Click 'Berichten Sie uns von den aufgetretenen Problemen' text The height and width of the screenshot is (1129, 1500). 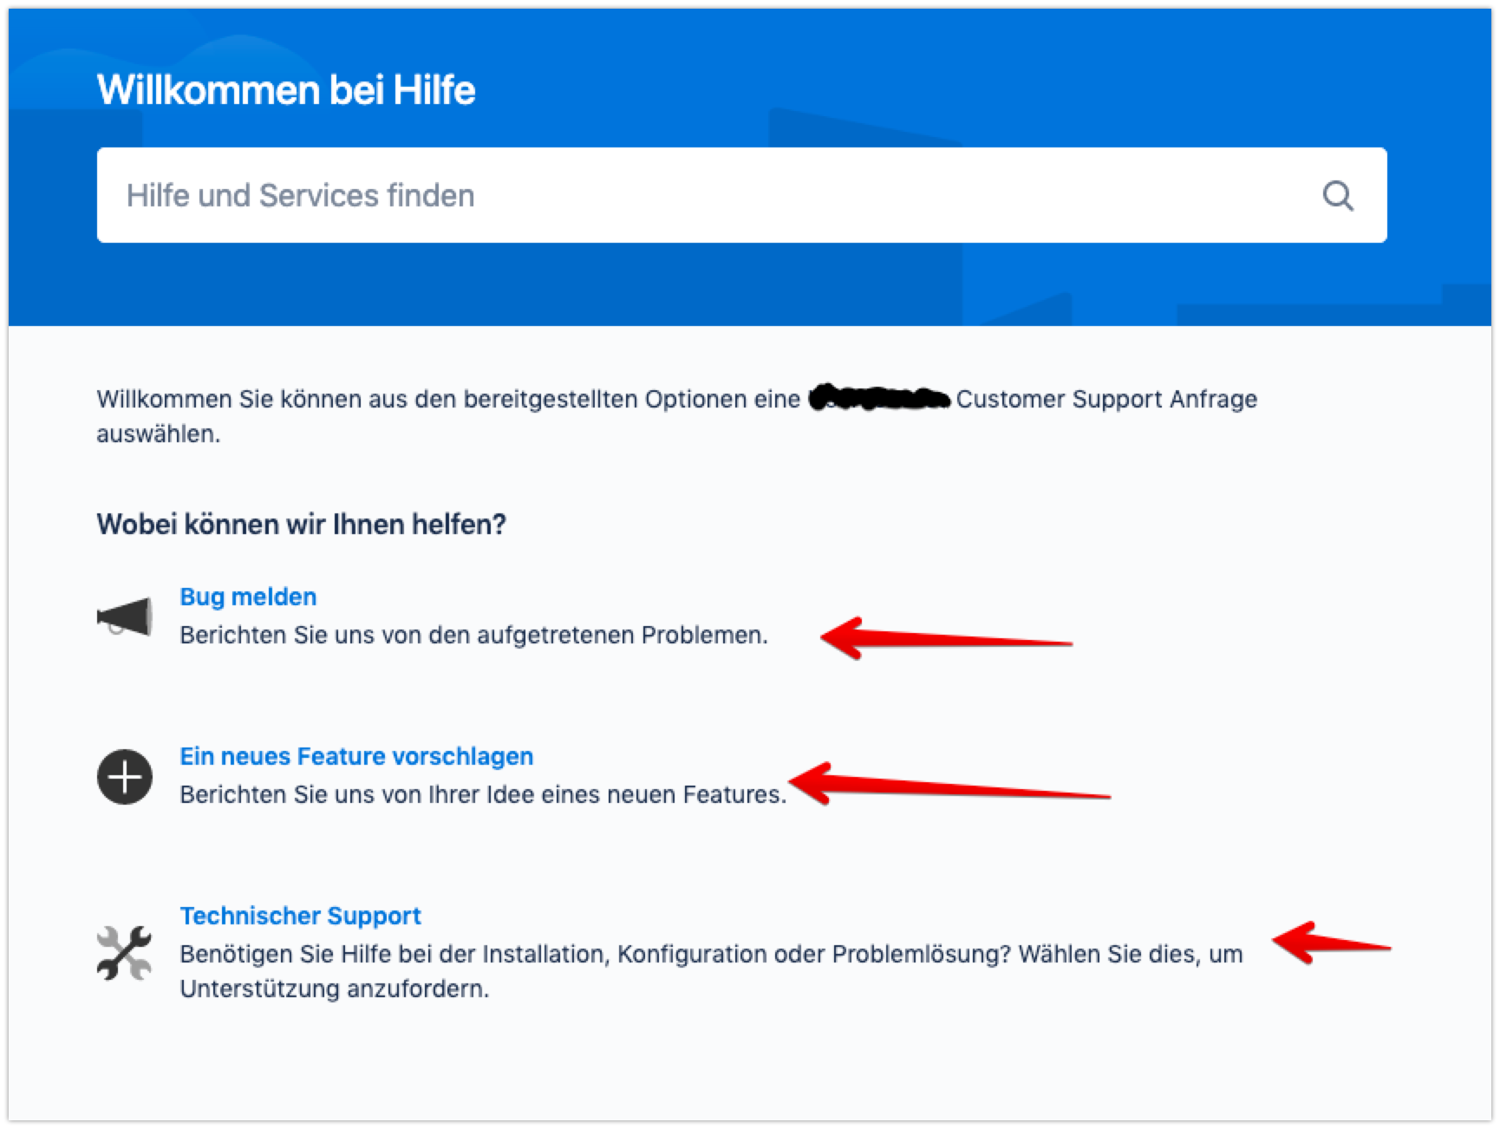(473, 635)
